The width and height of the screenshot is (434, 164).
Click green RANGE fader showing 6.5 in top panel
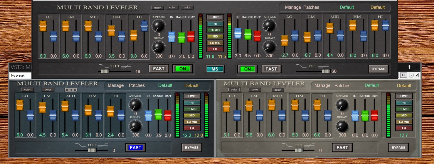[248, 34]
